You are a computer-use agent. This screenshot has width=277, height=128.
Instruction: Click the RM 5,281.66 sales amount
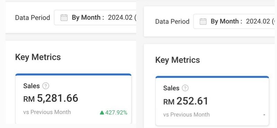point(51,98)
